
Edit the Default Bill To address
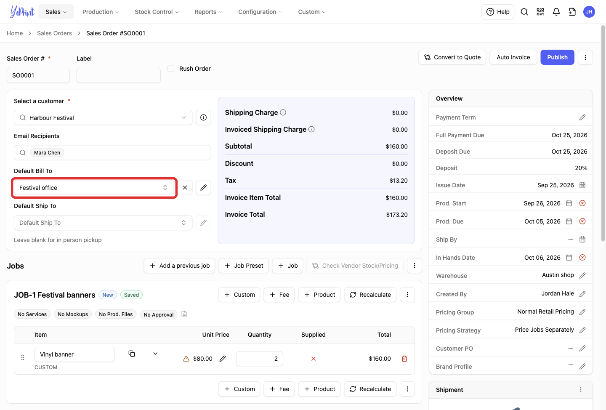point(203,188)
